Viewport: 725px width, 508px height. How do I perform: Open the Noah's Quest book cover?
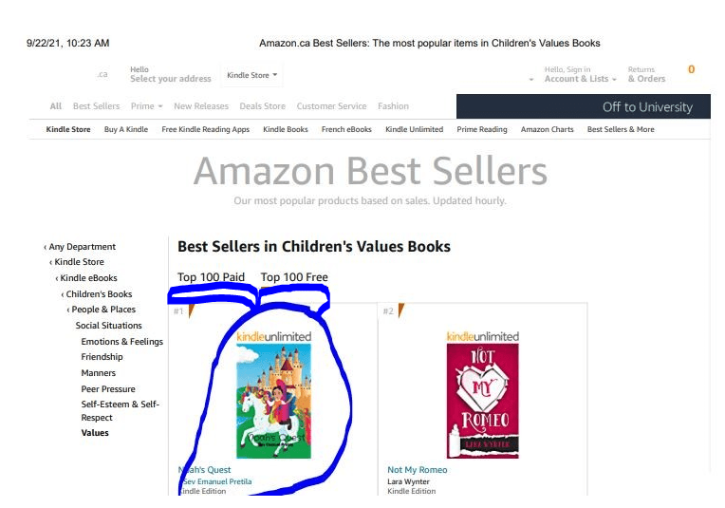[273, 400]
